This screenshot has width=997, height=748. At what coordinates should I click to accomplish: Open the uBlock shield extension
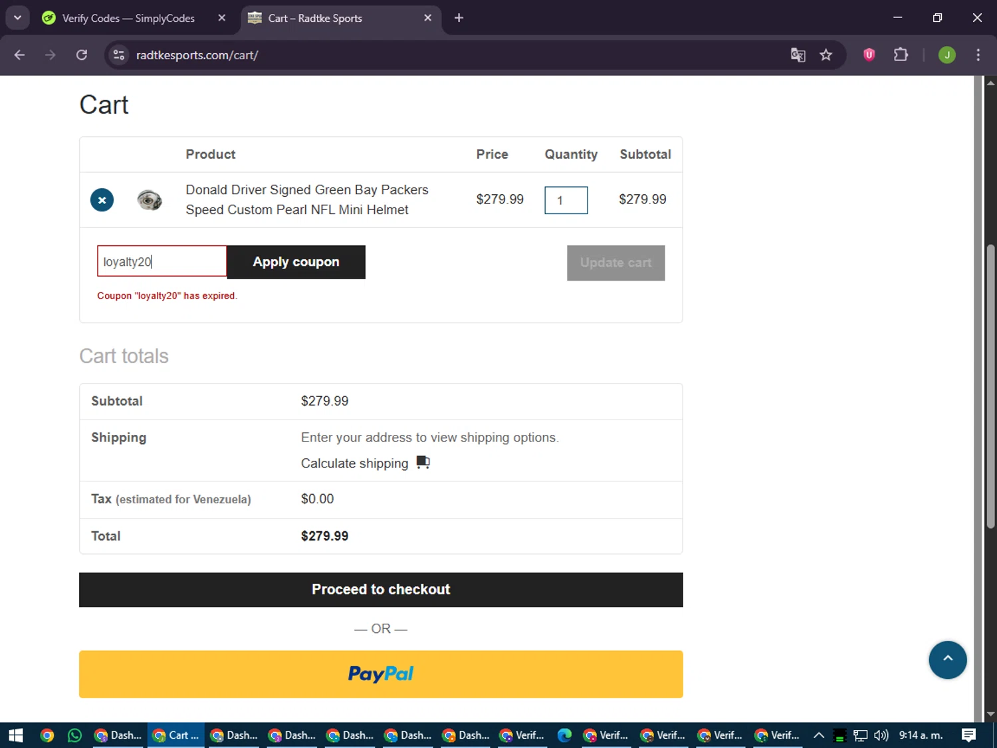(869, 55)
